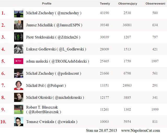Click Janusz Michallik's profile avatar

coord(19,25)
